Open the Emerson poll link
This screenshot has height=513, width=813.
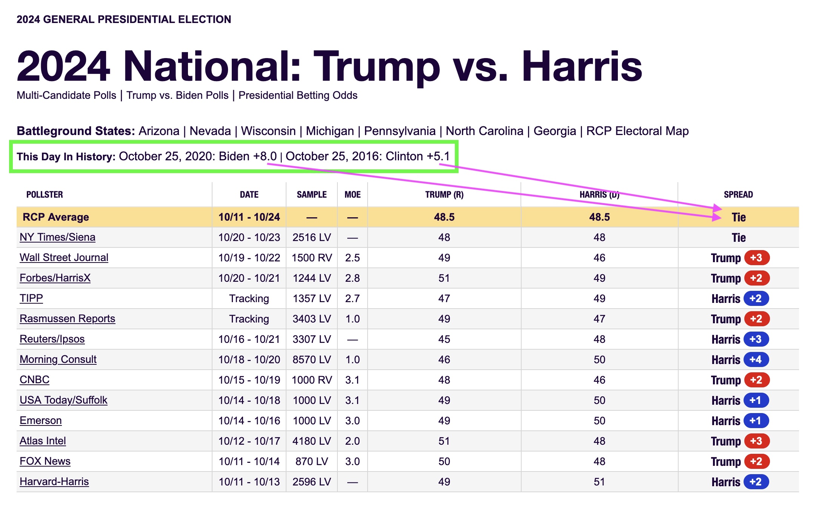click(40, 421)
